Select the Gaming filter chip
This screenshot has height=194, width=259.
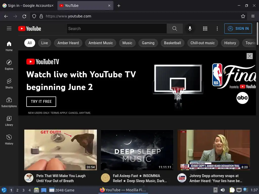(x=148, y=43)
